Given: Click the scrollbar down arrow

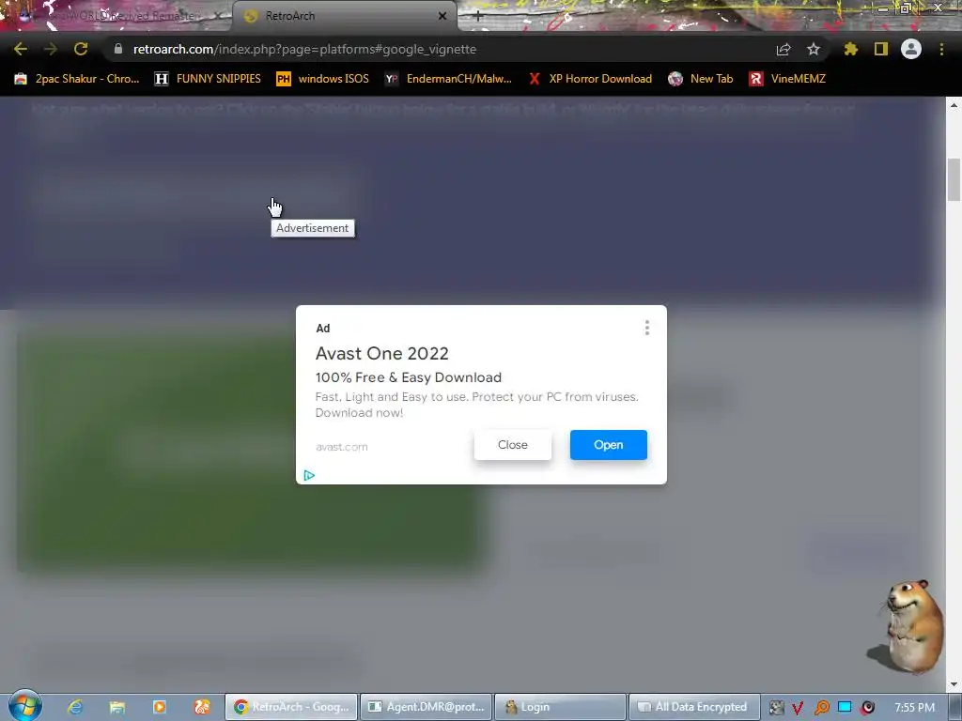Looking at the screenshot, I should pyautogui.click(x=954, y=684).
